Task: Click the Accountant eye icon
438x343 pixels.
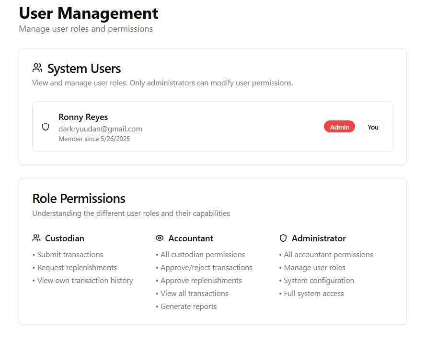Action: [160, 238]
